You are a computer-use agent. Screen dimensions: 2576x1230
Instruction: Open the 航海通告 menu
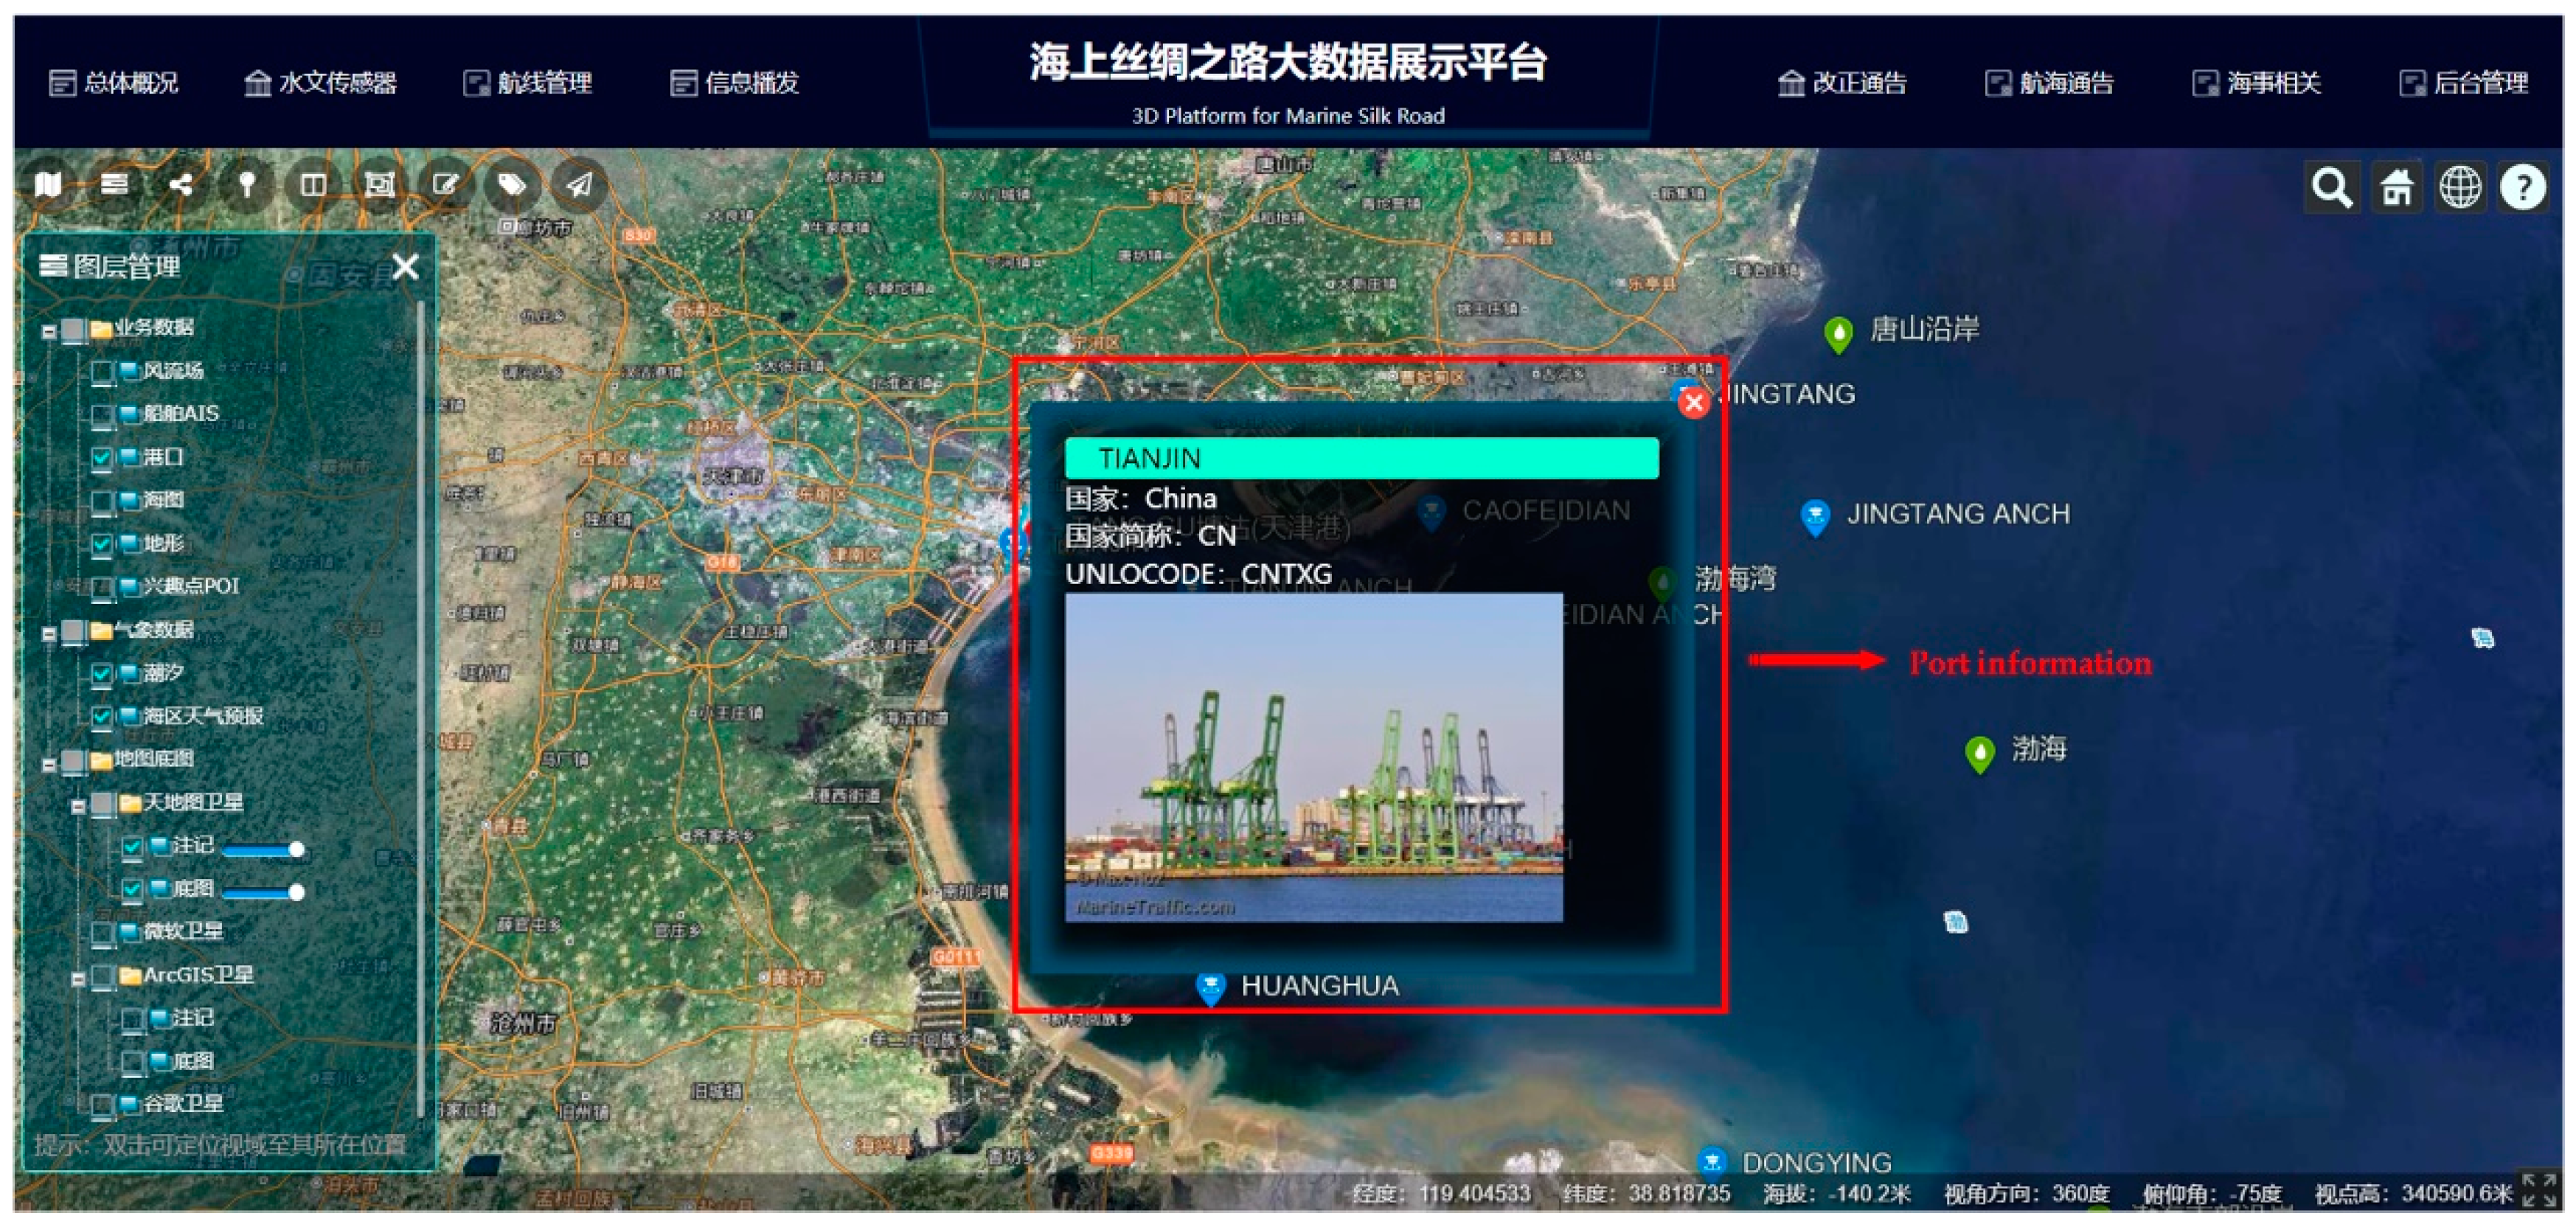[x=2049, y=83]
